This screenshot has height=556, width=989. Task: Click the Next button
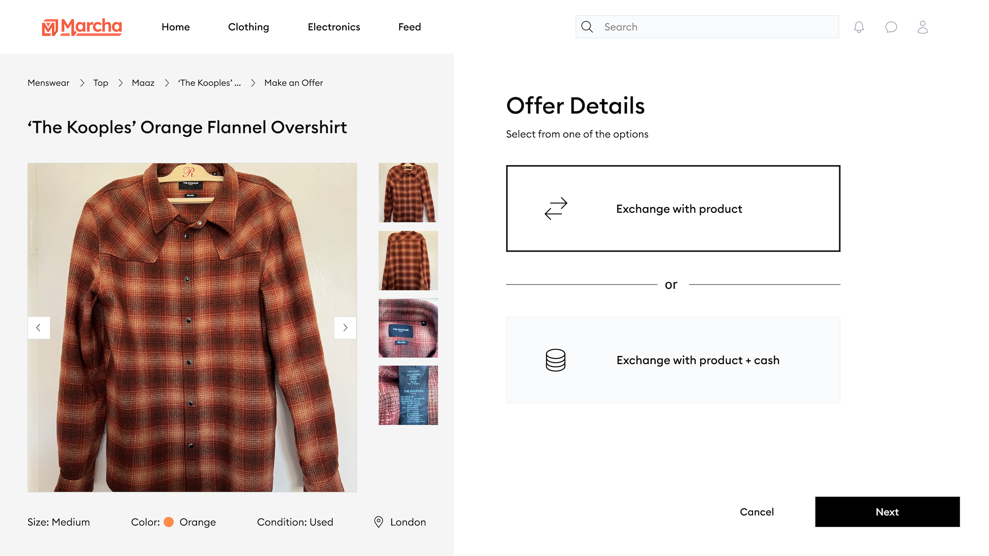[887, 512]
